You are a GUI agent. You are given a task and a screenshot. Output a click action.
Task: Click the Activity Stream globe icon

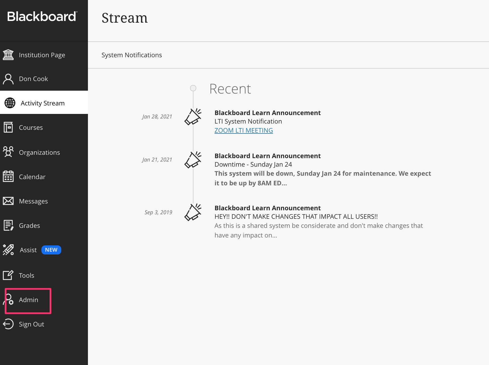click(x=10, y=103)
